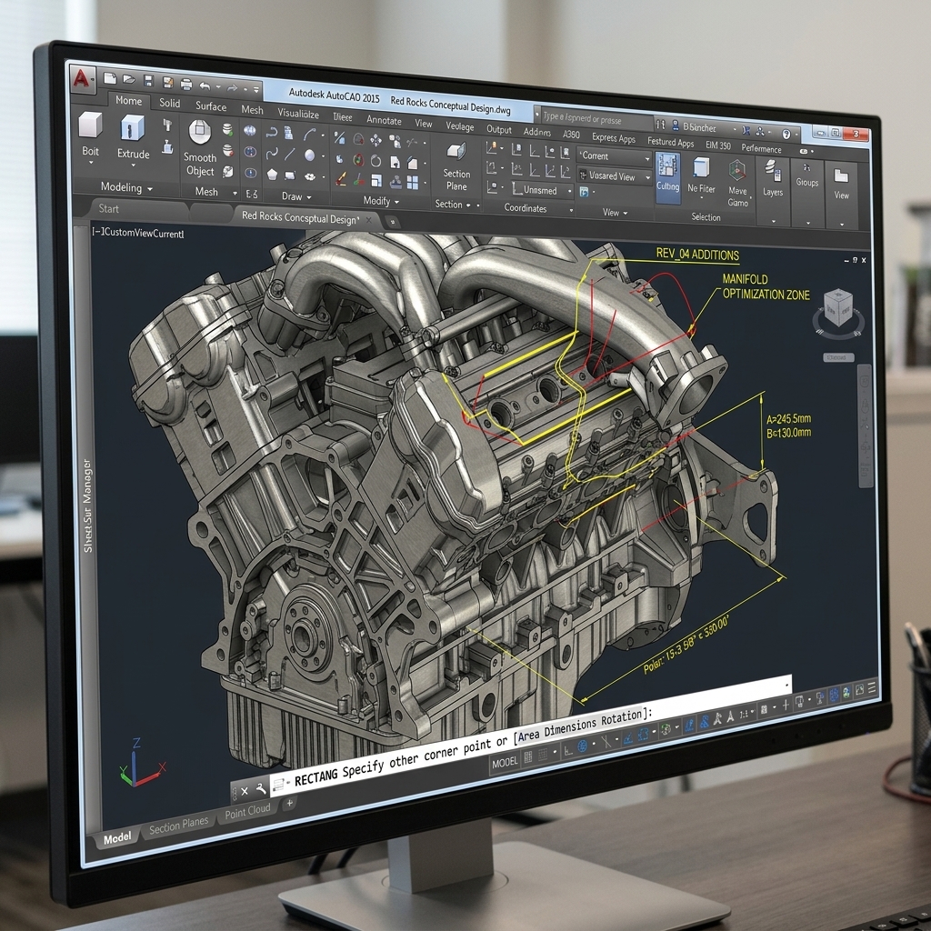Viewport: 931px width, 931px height.
Task: Click the Smooth Object mesh tool
Action: click(199, 148)
